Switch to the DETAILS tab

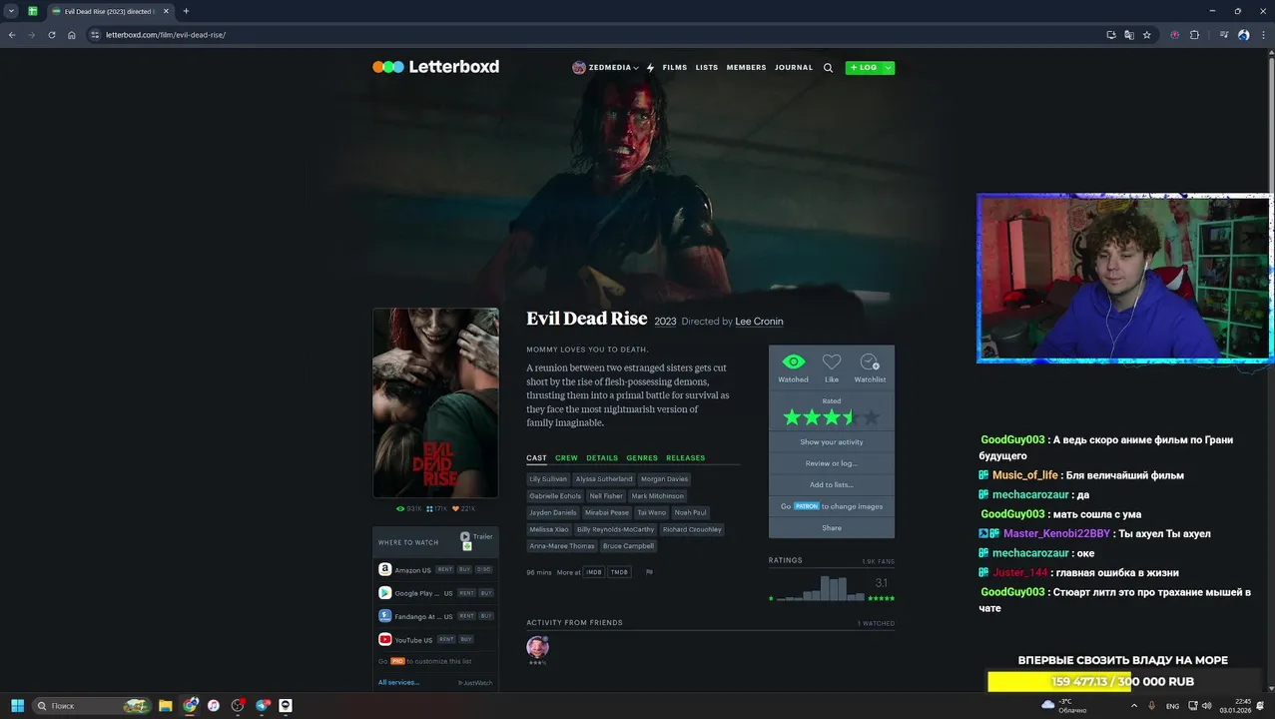(x=602, y=458)
